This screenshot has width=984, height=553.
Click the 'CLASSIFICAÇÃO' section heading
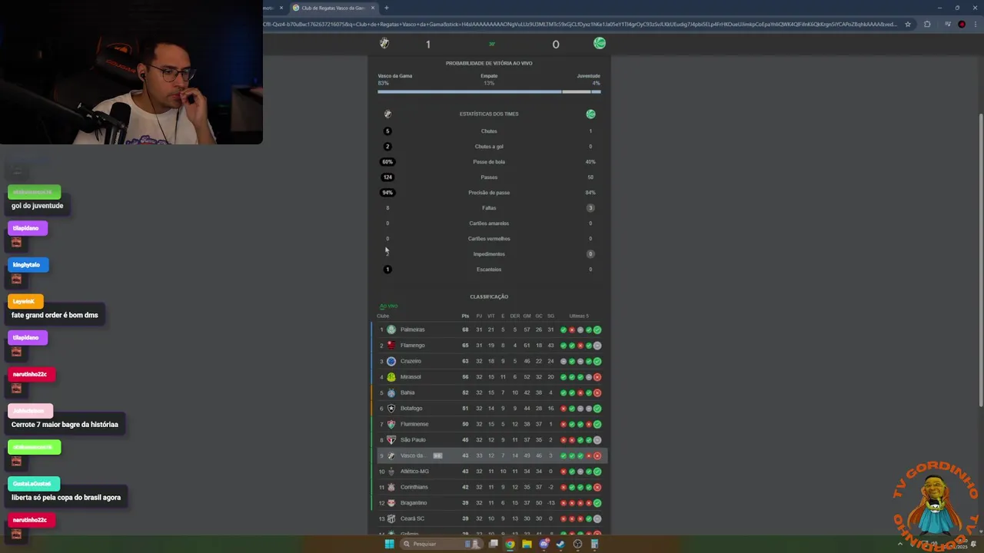[489, 296]
